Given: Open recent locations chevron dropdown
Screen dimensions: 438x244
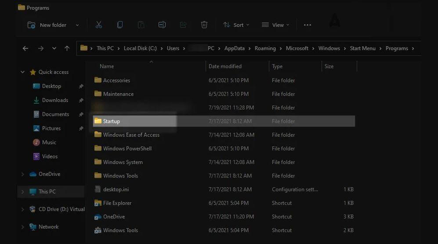Looking at the screenshot, I should pos(54,48).
